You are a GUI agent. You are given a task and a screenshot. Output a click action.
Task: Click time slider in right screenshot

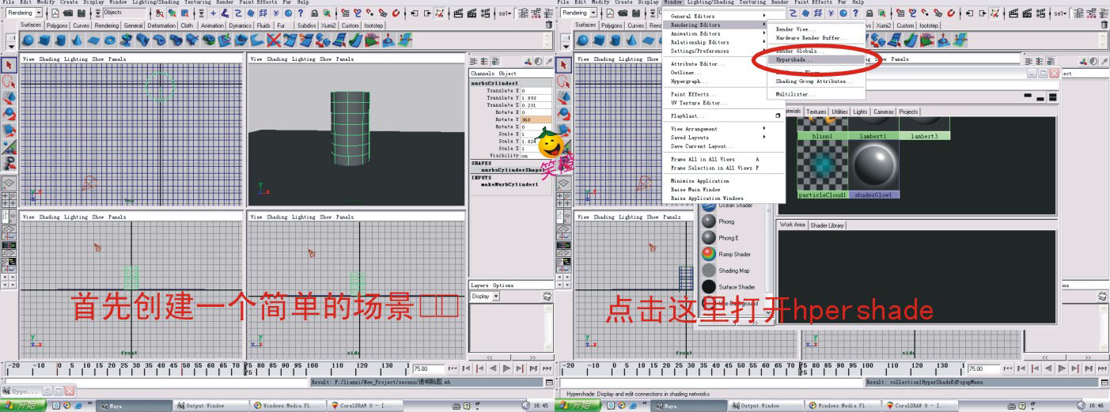pyautogui.click(x=763, y=369)
